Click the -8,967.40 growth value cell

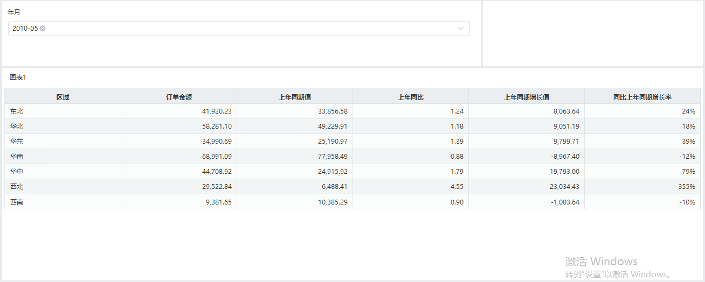coord(527,157)
